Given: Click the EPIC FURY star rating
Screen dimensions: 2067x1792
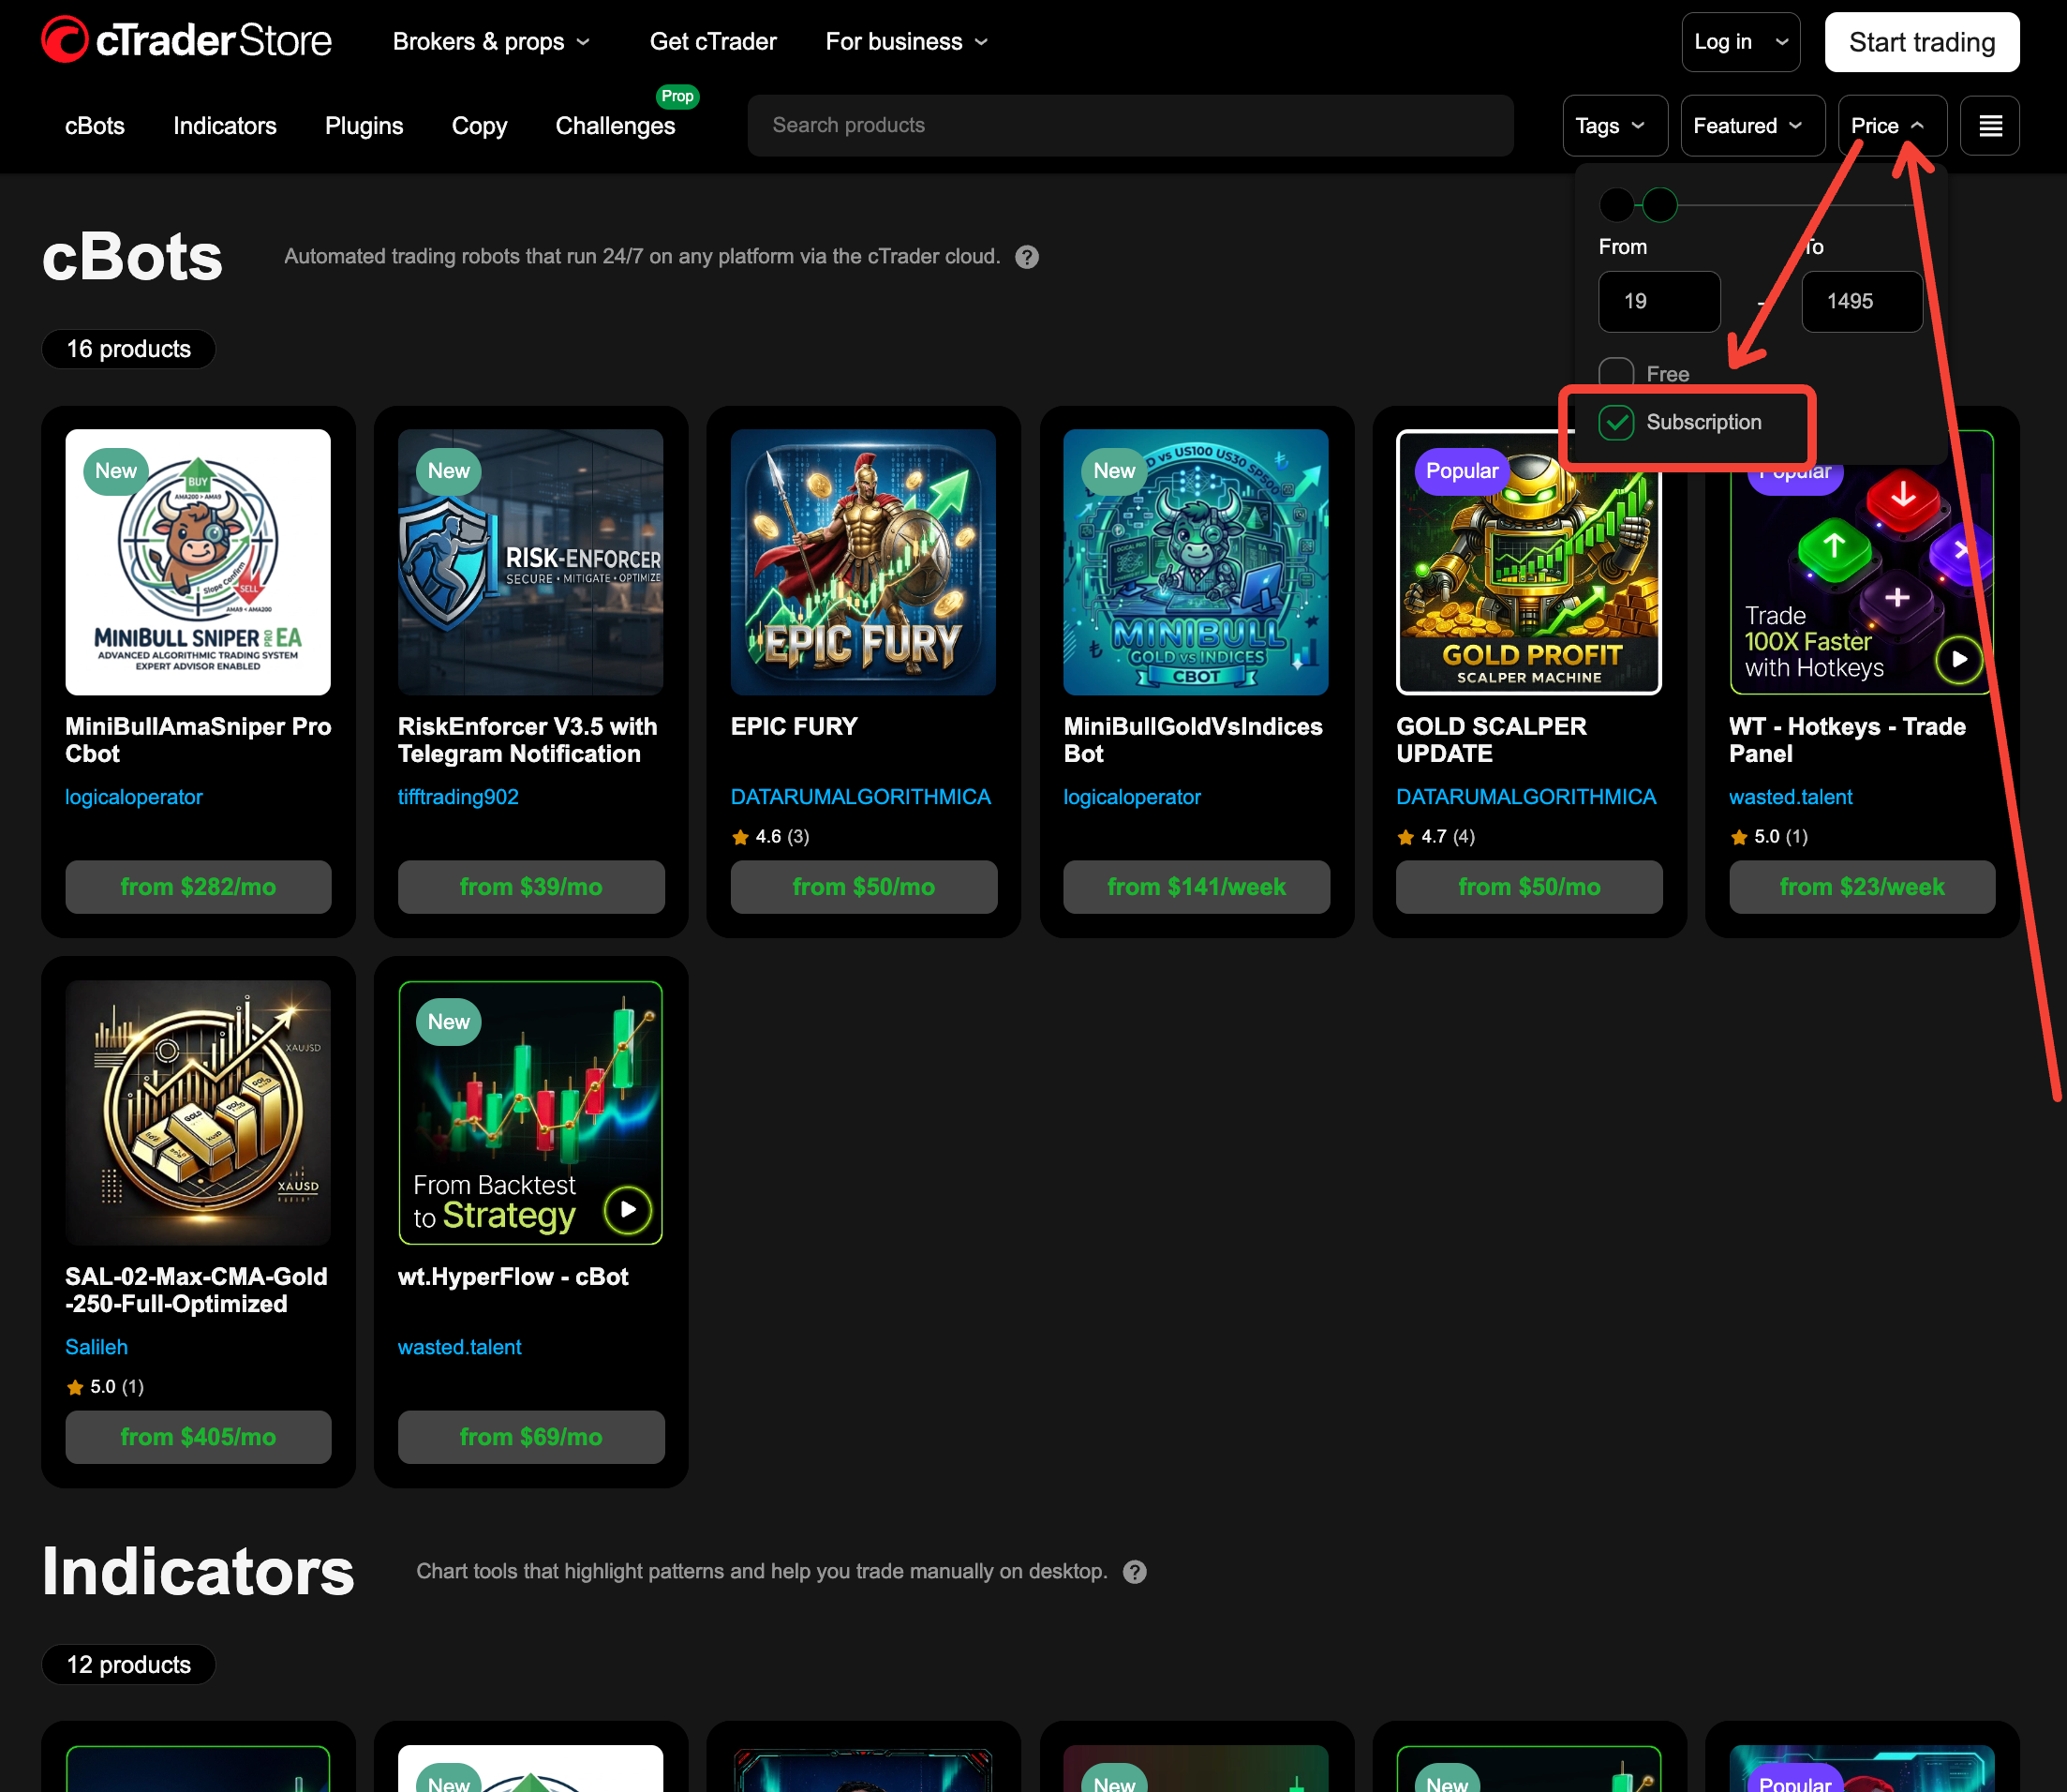Looking at the screenshot, I should [x=770, y=837].
